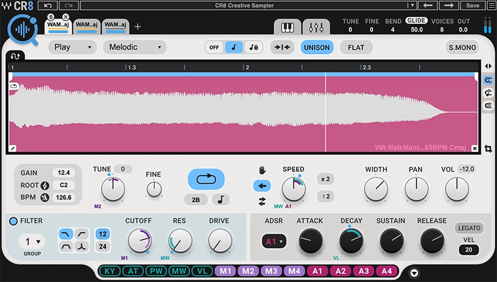Screen dimensions: 497x282
Task: Enable the FILTER power toggle
Action: [13, 221]
